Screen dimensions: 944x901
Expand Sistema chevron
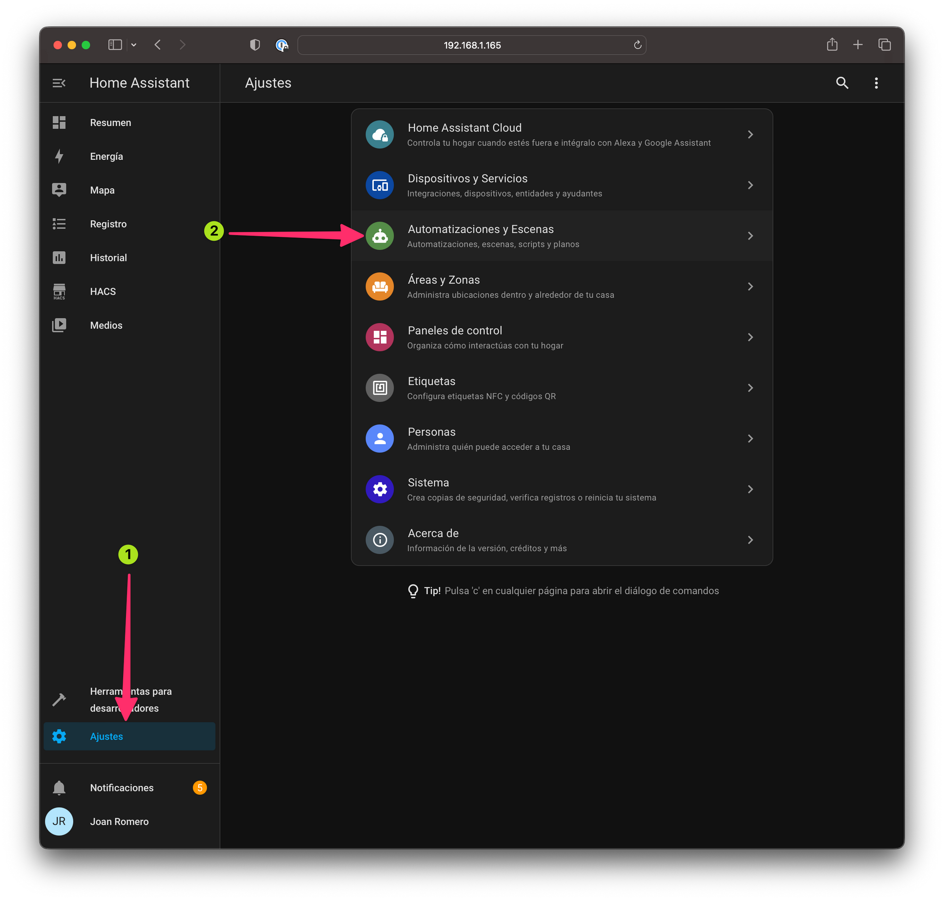point(750,489)
